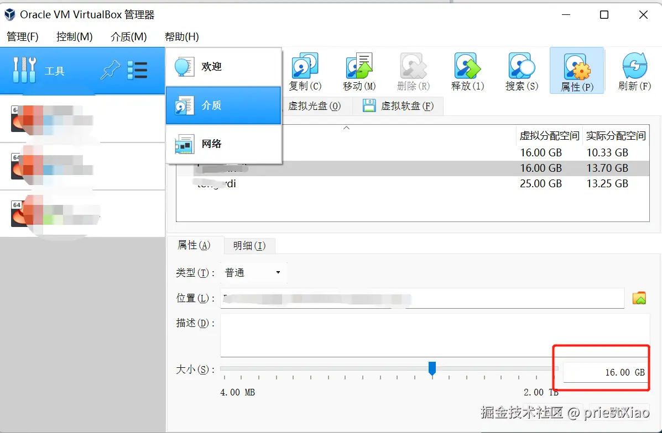Switch to the Floppy Disks (虚拟软盘) tab
This screenshot has width=662, height=433.
(x=398, y=106)
